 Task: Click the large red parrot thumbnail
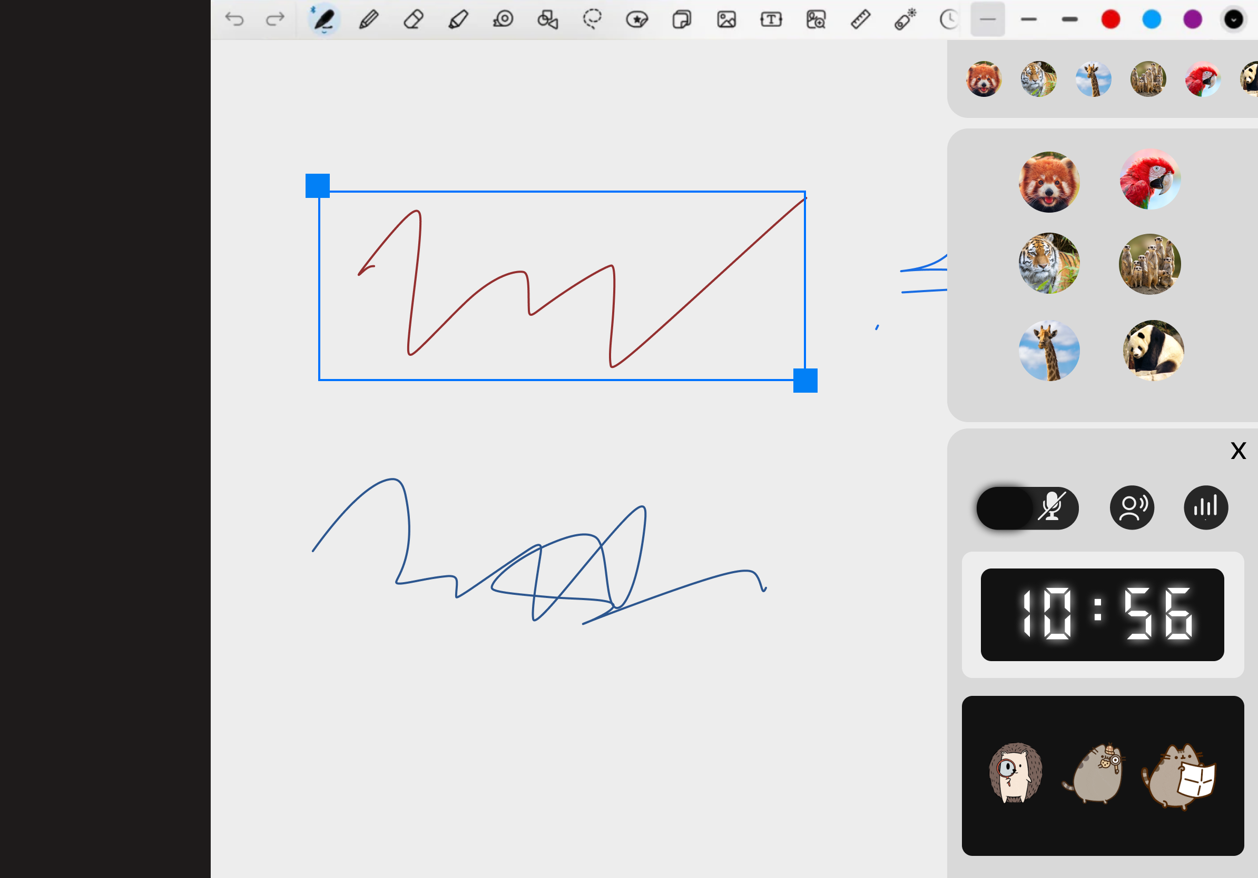point(1149,179)
